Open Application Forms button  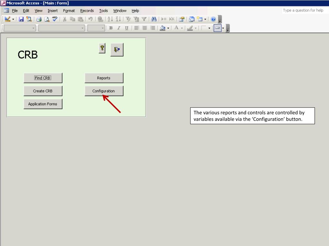point(43,104)
